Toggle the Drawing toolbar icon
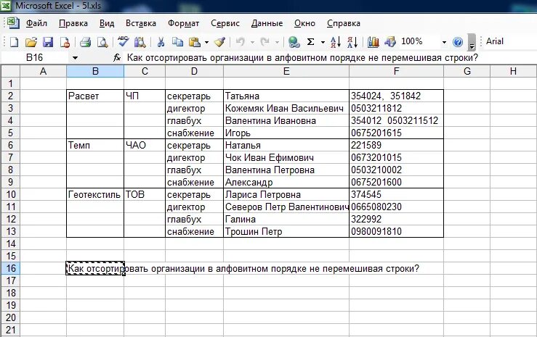Viewport: 537px width, 337px height. (390, 42)
